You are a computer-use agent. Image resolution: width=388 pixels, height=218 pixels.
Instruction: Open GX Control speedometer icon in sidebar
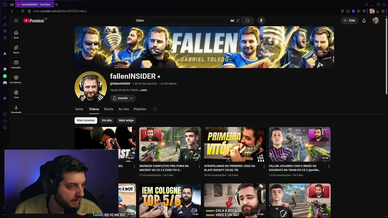5,18
